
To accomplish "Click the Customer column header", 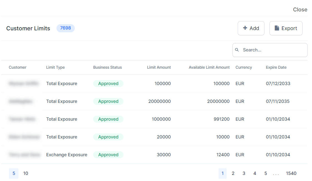I will (x=18, y=67).
